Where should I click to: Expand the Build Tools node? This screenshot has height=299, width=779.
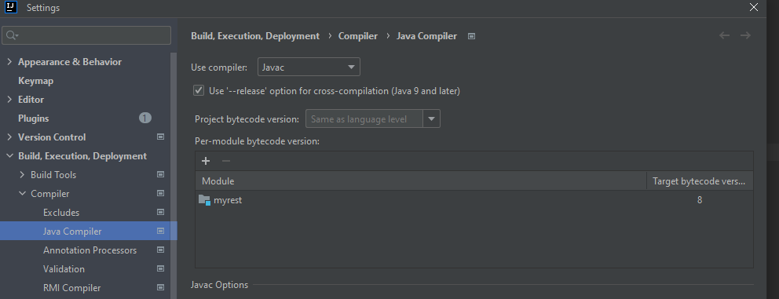click(22, 174)
